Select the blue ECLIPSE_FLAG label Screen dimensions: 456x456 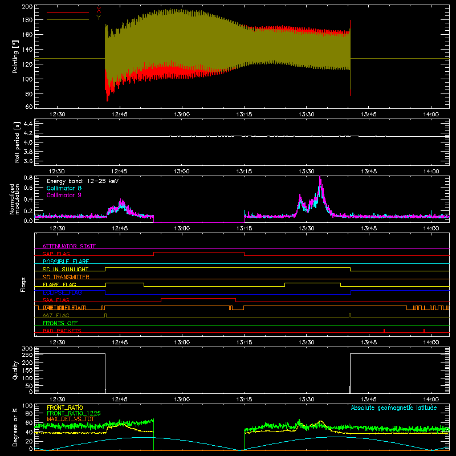62,292
